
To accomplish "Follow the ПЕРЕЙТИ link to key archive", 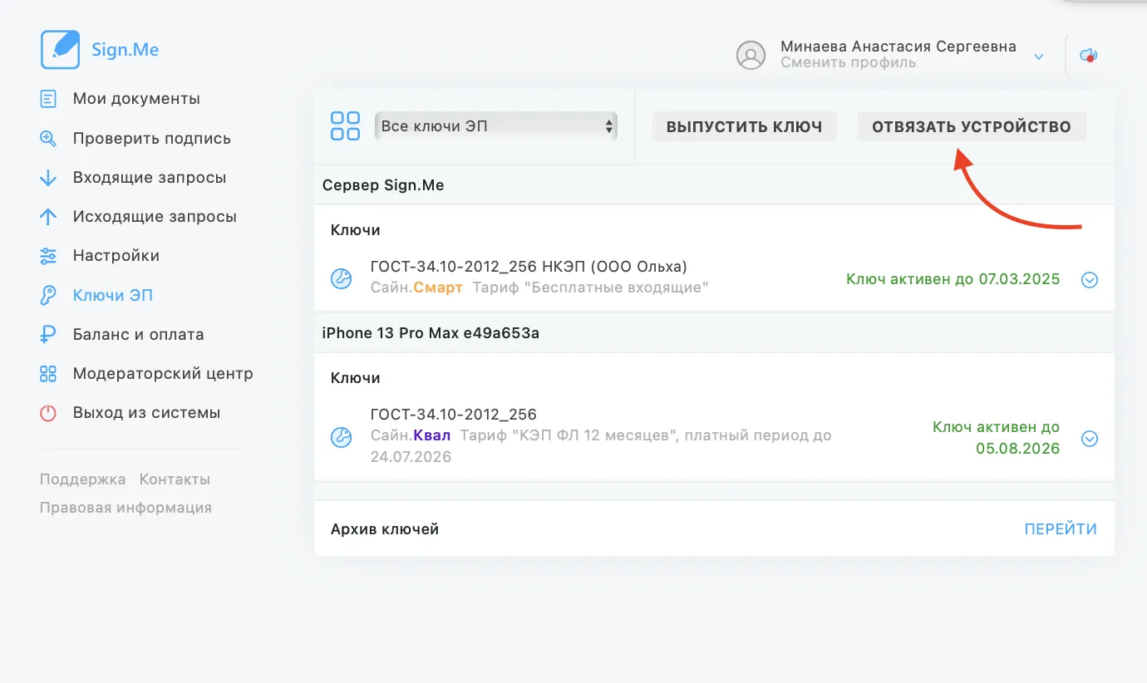I will pos(1061,529).
